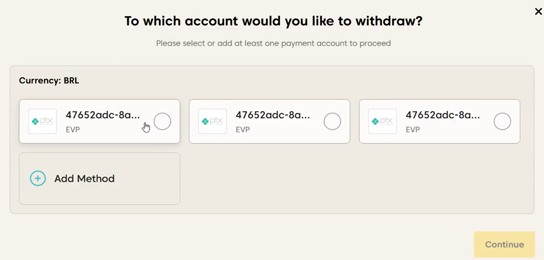Click the 'Please select or add' instruction text
The height and width of the screenshot is (260, 544).
273,43
